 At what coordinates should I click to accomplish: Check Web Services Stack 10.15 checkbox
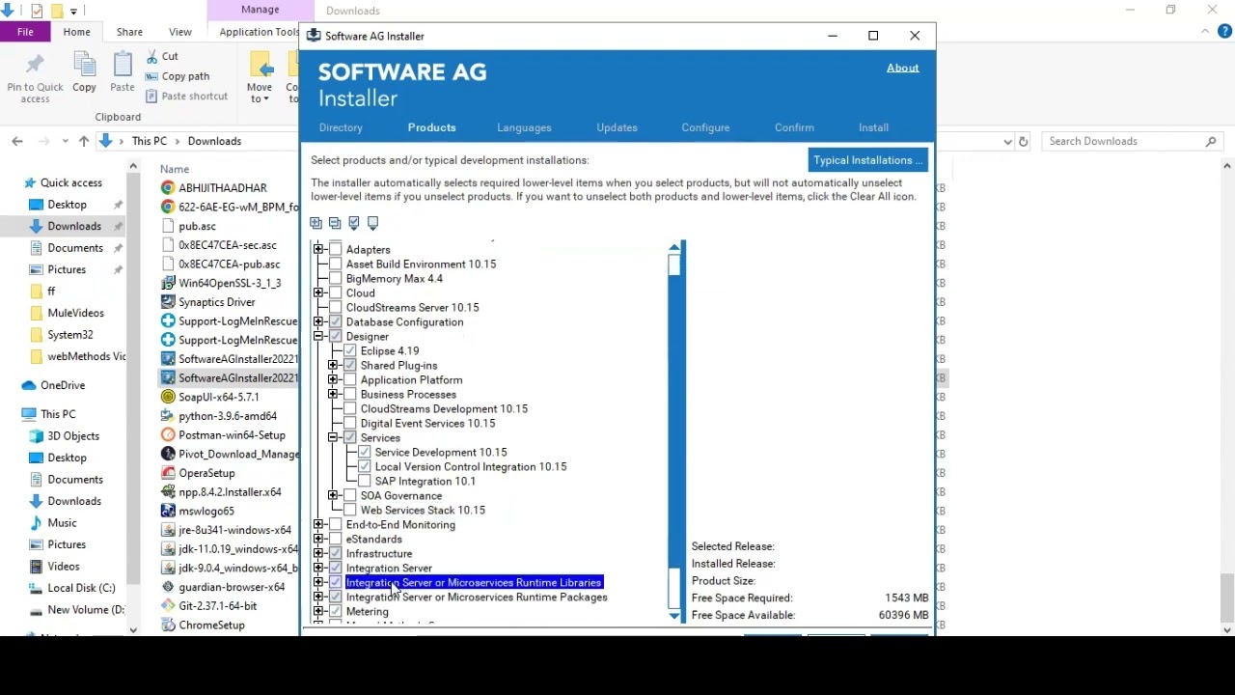pos(350,511)
